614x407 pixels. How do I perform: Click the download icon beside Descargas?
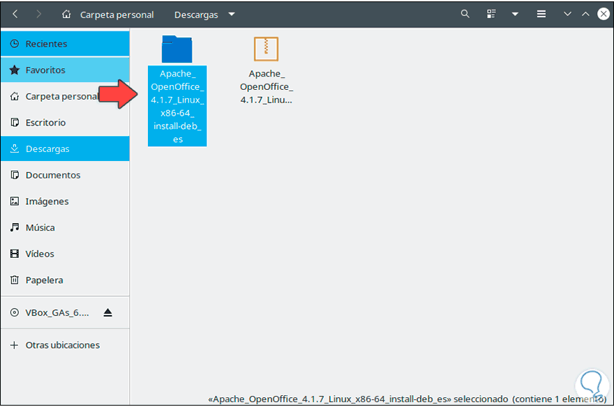(15, 148)
